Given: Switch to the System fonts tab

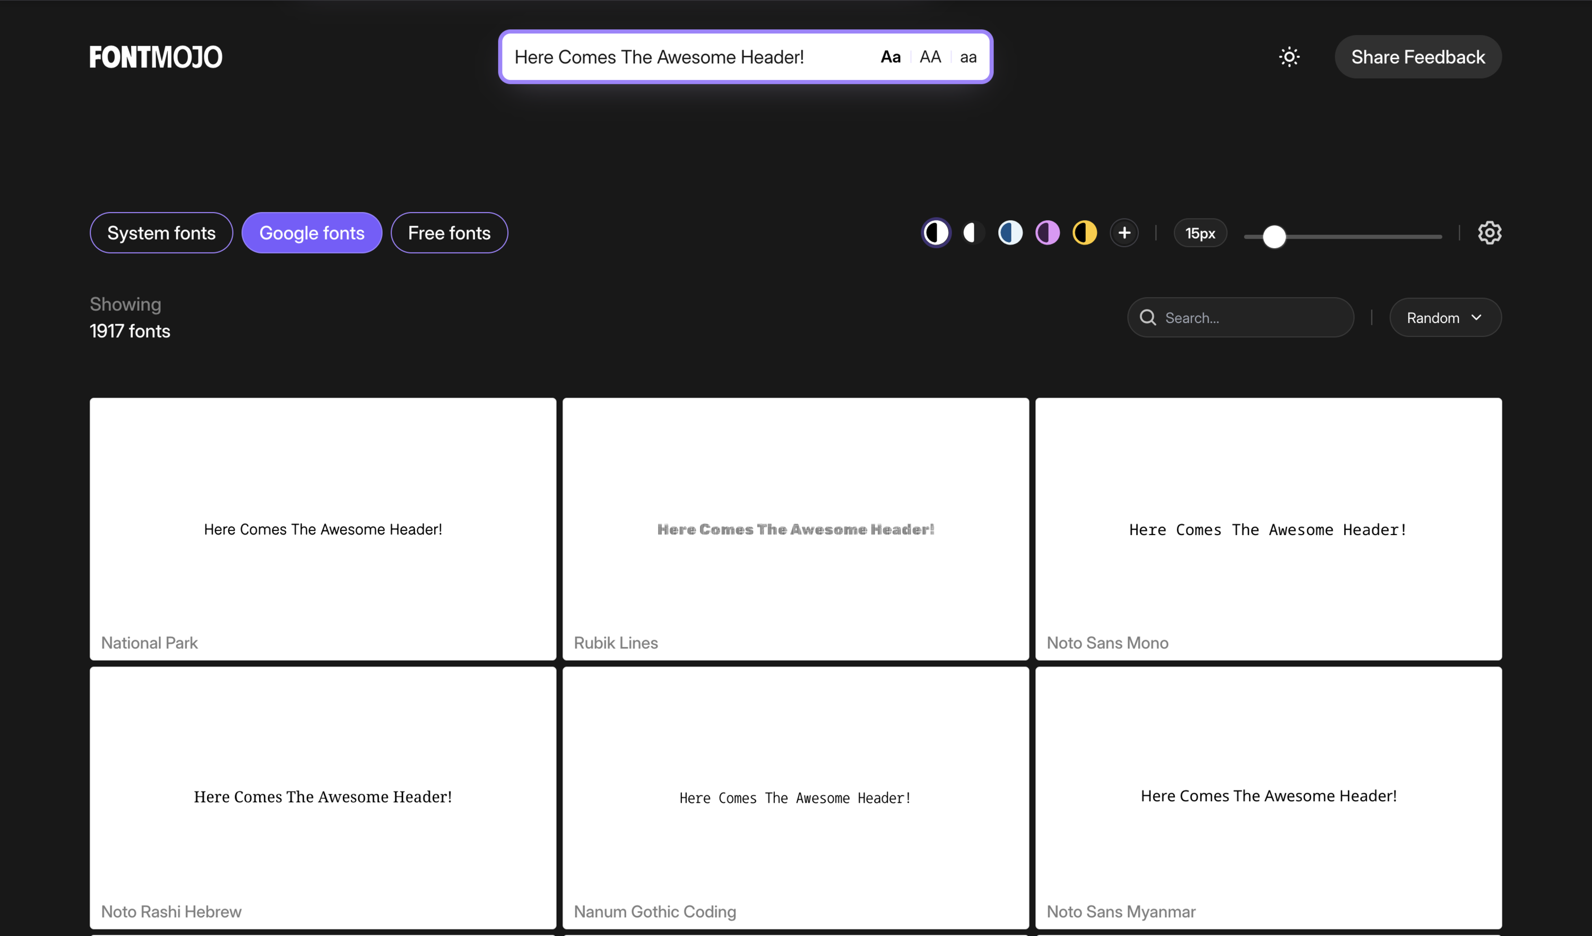Looking at the screenshot, I should [161, 233].
